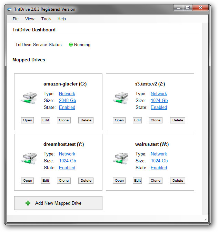Open the amazon-glacier (G:) drive

point(27,120)
